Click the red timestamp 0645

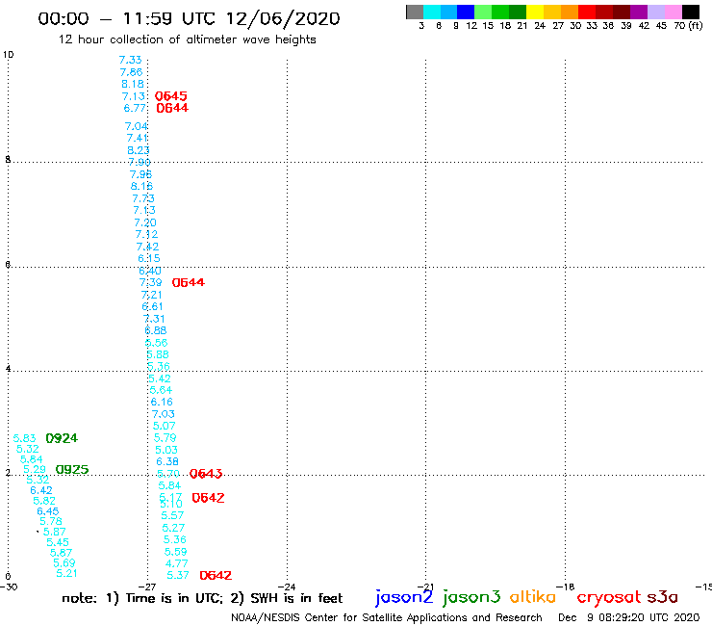coord(170,96)
